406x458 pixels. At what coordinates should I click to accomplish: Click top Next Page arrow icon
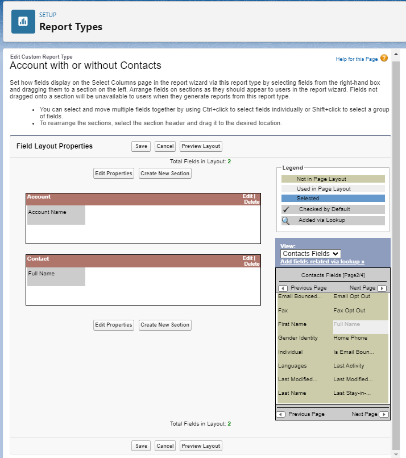[x=382, y=288]
